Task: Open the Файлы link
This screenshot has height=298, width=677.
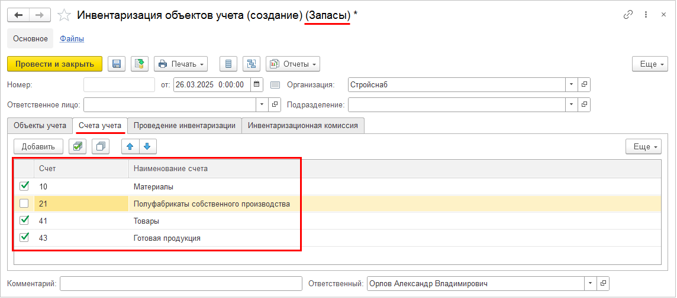Action: [72, 39]
